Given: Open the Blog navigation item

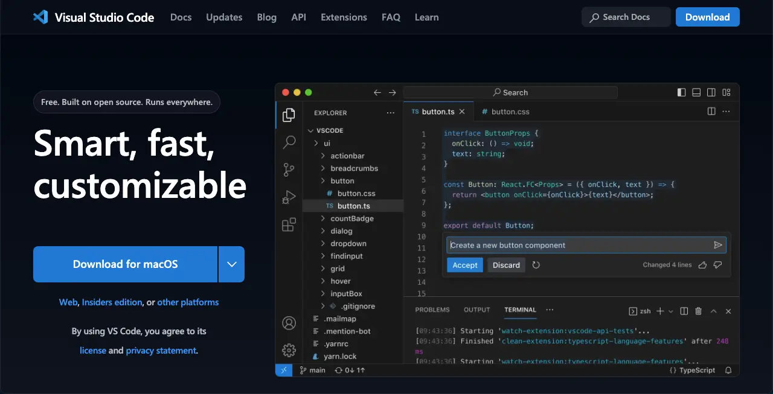Looking at the screenshot, I should click(x=267, y=17).
